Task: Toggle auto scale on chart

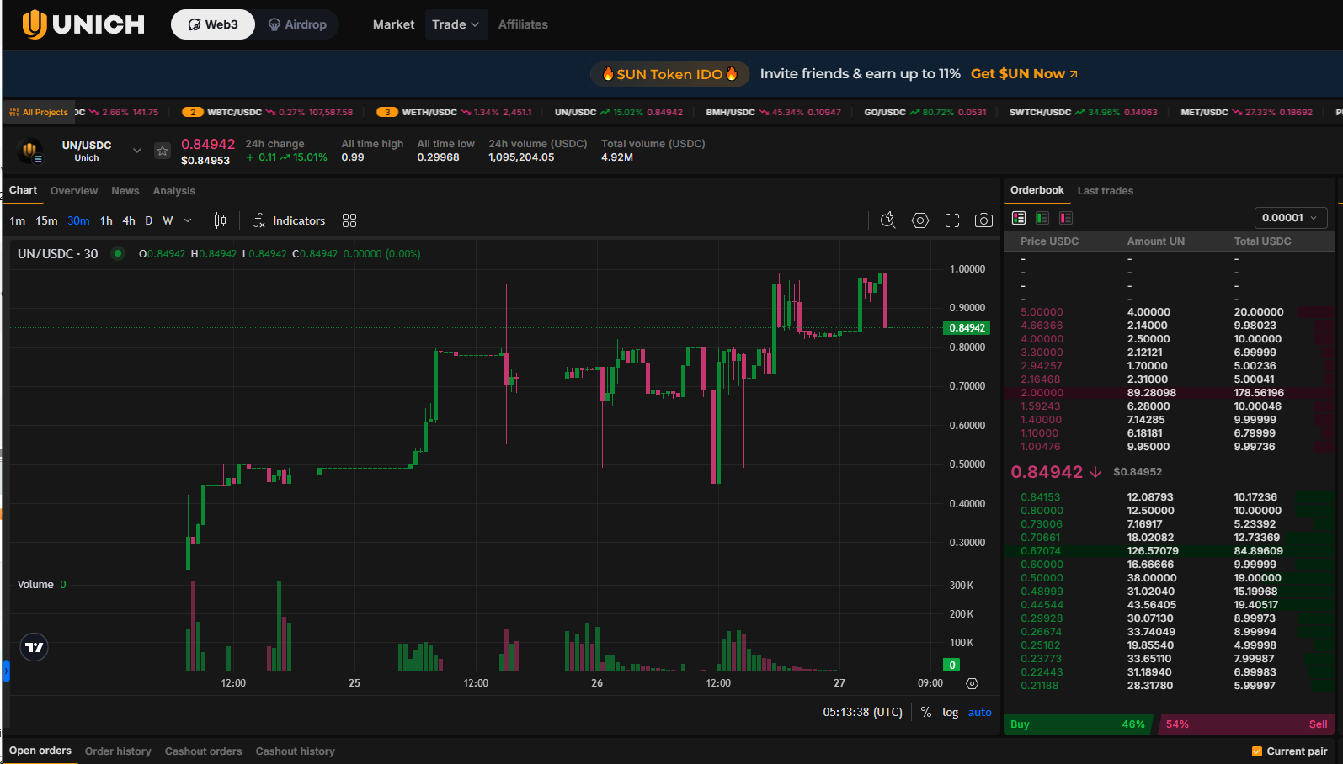Action: point(979,712)
